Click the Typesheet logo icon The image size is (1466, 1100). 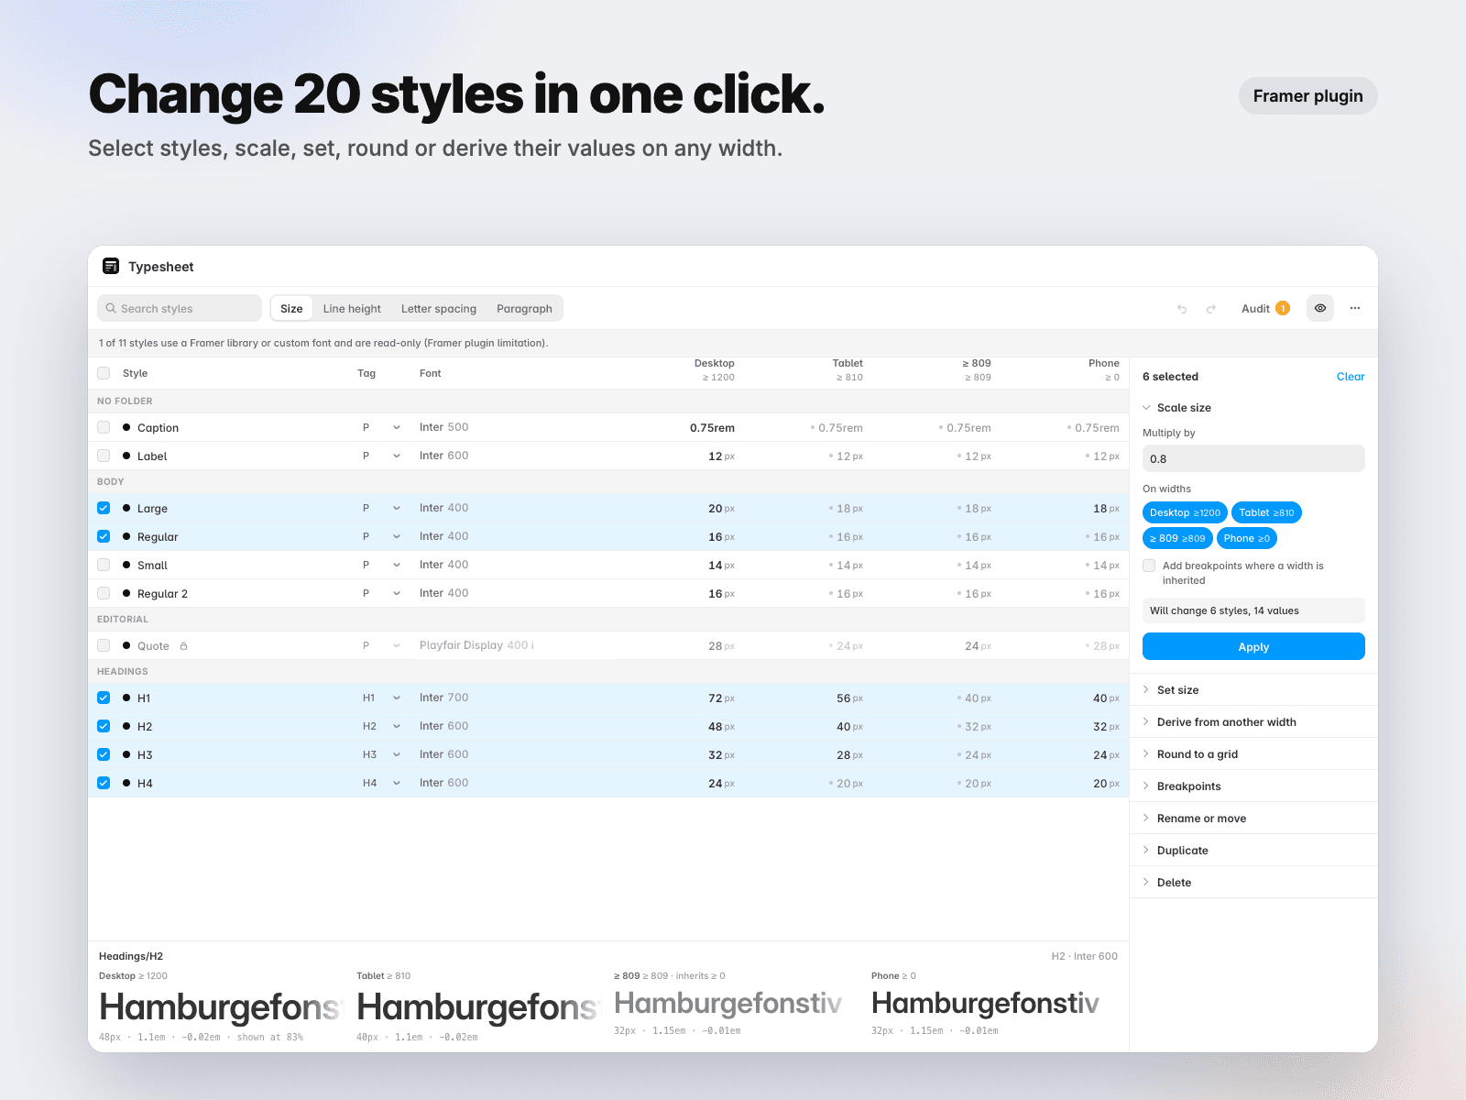[x=111, y=266]
